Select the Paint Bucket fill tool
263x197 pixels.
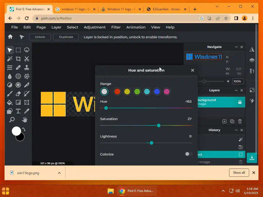pyautogui.click(x=10, y=102)
